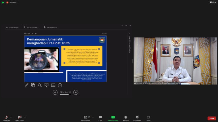Expand participants options arrow

(93, 117)
